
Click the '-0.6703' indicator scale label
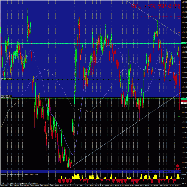[183, 184]
